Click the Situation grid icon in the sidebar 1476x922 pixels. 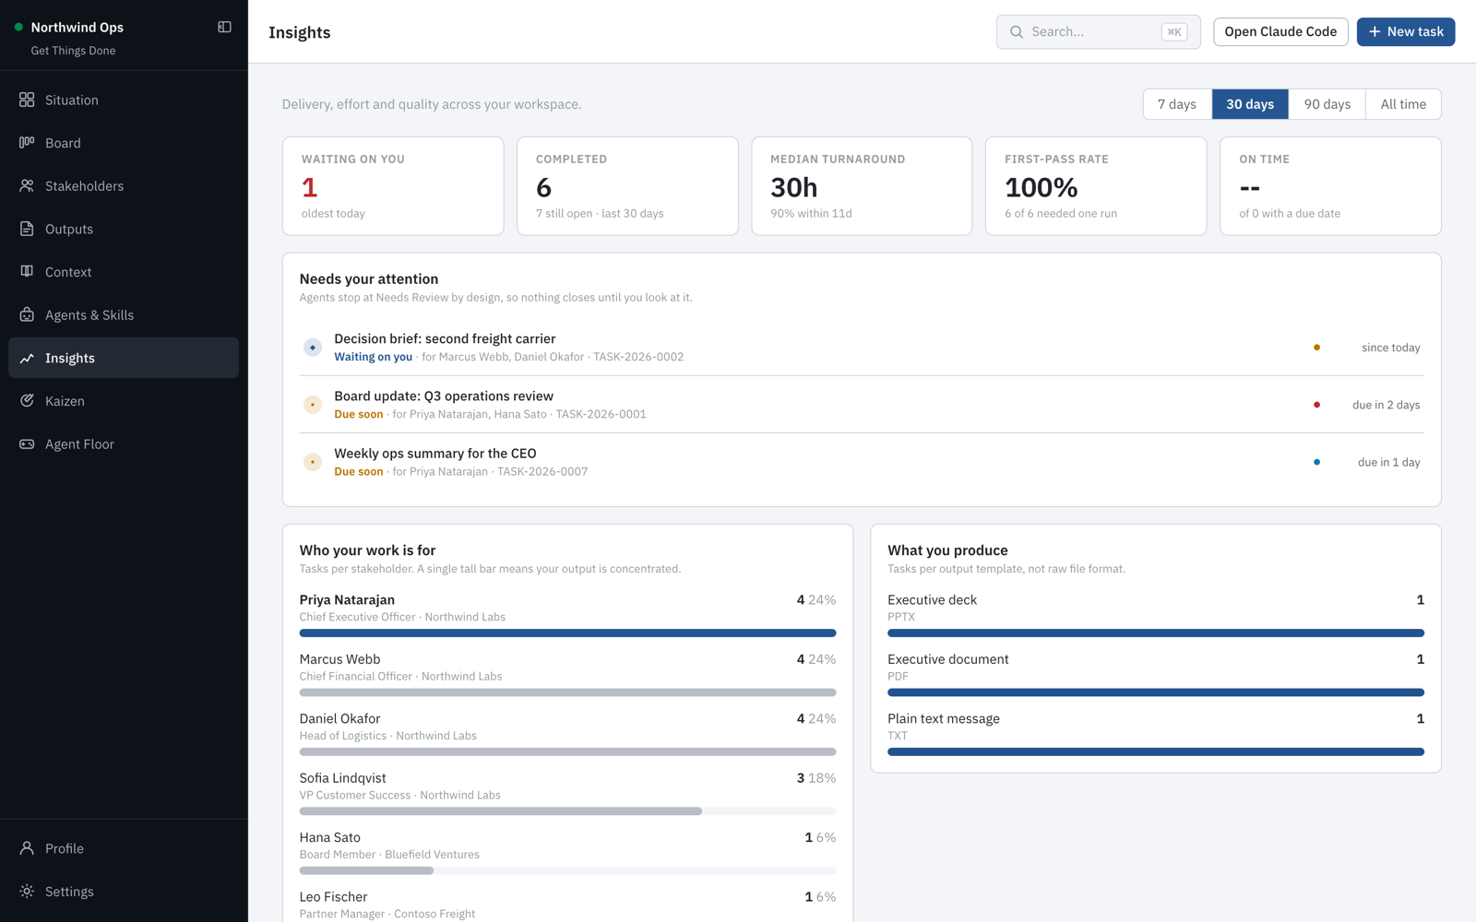click(27, 100)
